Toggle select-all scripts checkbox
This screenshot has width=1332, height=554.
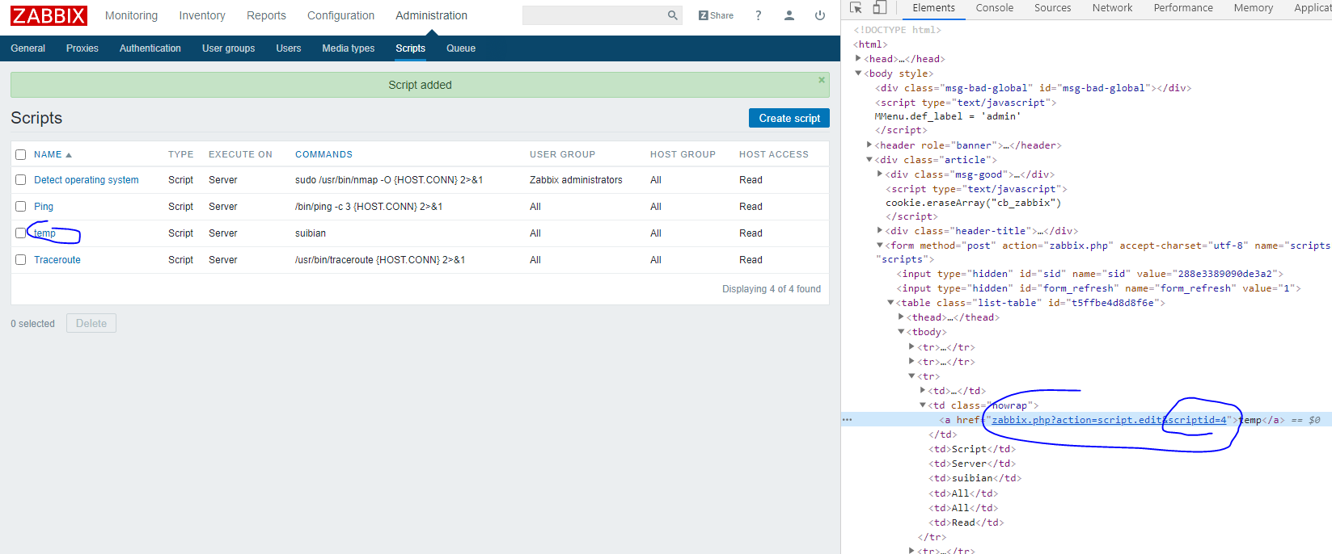pos(21,154)
